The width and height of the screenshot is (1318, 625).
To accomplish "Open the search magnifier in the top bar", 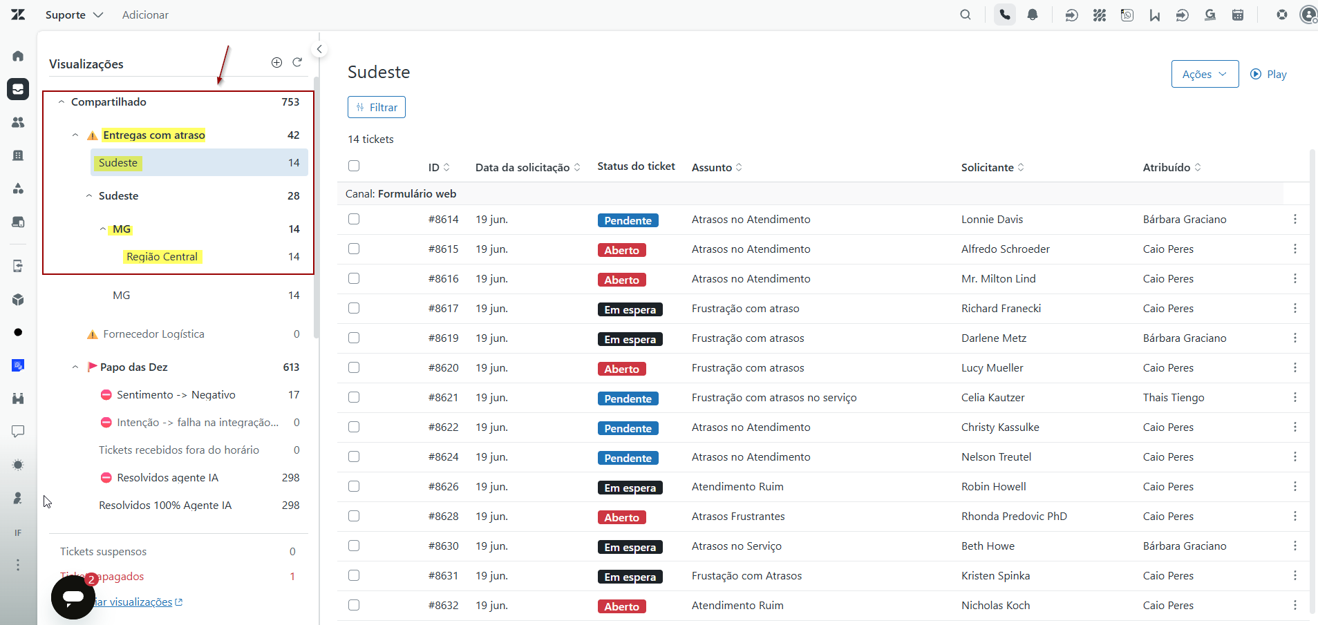I will 966,15.
